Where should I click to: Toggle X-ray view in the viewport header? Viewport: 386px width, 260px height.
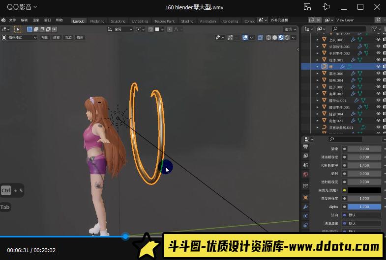(260, 38)
